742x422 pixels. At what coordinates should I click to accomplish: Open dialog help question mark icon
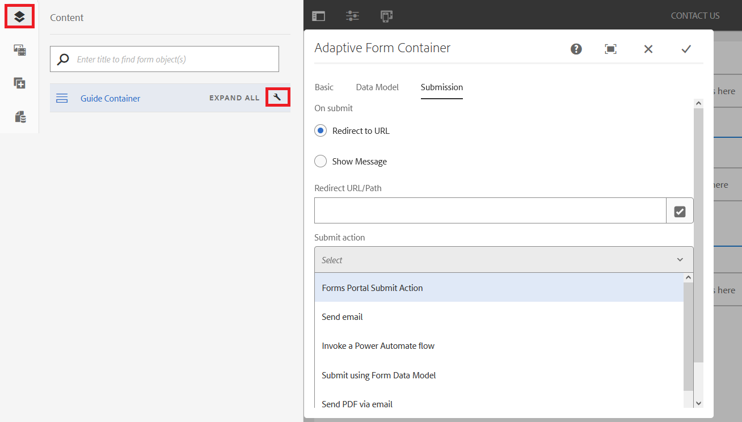click(x=576, y=49)
